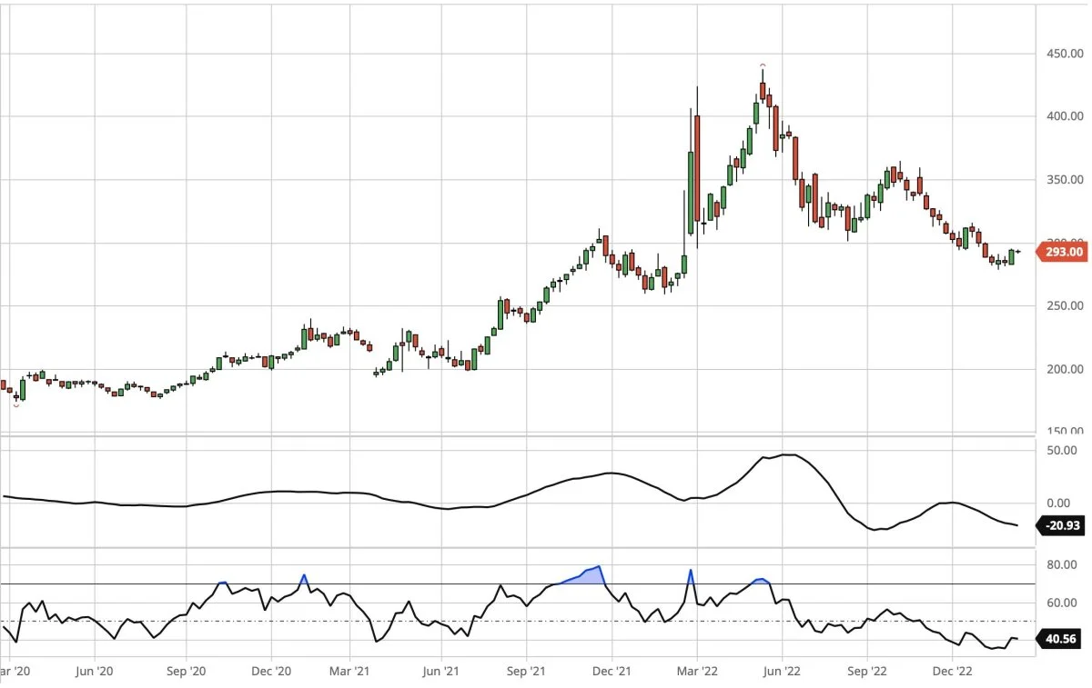Screen dimensions: 1092x688
Task: Click the momentum line peak near Jun '22
Action: coord(788,454)
